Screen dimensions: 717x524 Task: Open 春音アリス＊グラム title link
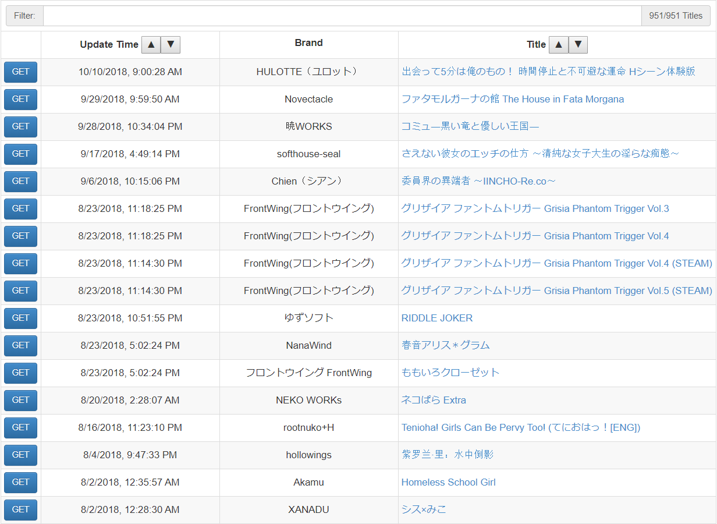(446, 345)
